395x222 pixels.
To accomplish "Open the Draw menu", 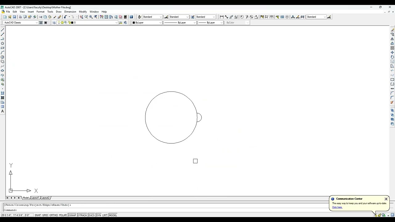I will coord(59,12).
